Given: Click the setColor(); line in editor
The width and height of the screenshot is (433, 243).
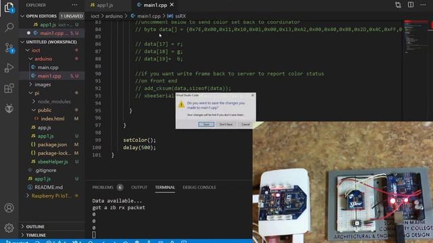Looking at the screenshot, I should coord(139,140).
